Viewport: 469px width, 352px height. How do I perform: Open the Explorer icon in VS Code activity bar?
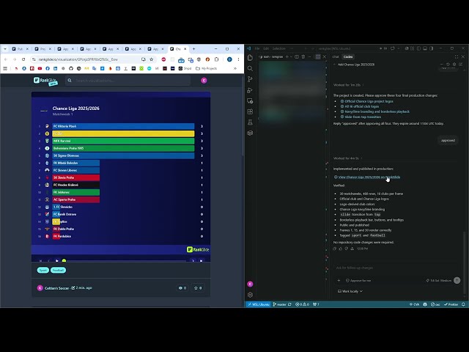(x=250, y=57)
